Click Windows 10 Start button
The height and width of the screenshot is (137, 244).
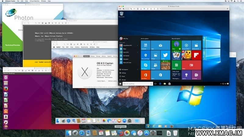click(x=120, y=84)
